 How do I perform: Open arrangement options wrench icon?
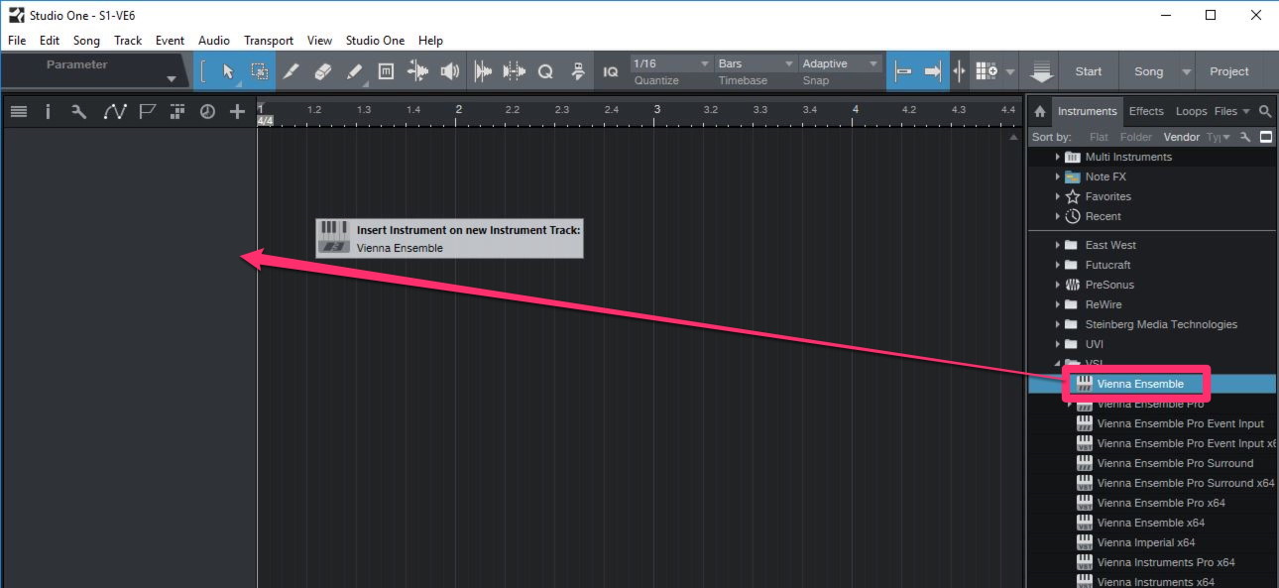(x=78, y=112)
